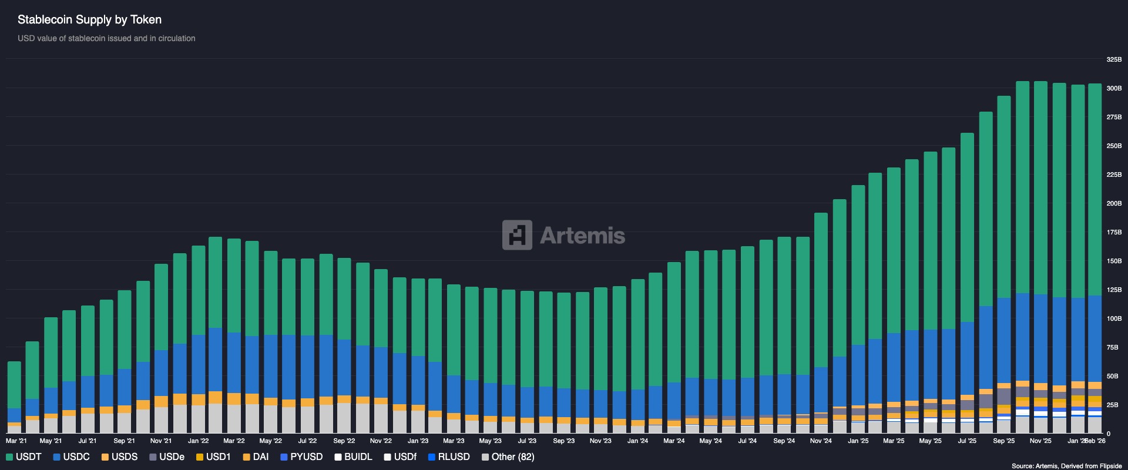Image resolution: width=1128 pixels, height=470 pixels.
Task: Click the blue USDC legend color square
Action: (56, 457)
